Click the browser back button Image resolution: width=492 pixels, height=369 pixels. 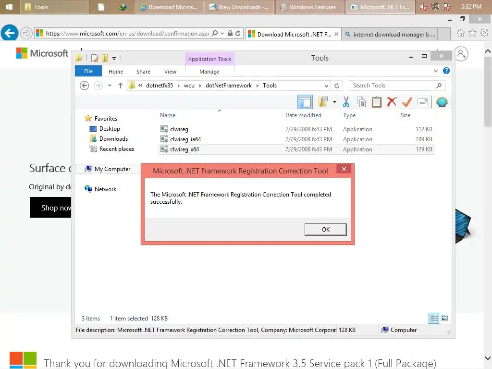click(x=10, y=33)
